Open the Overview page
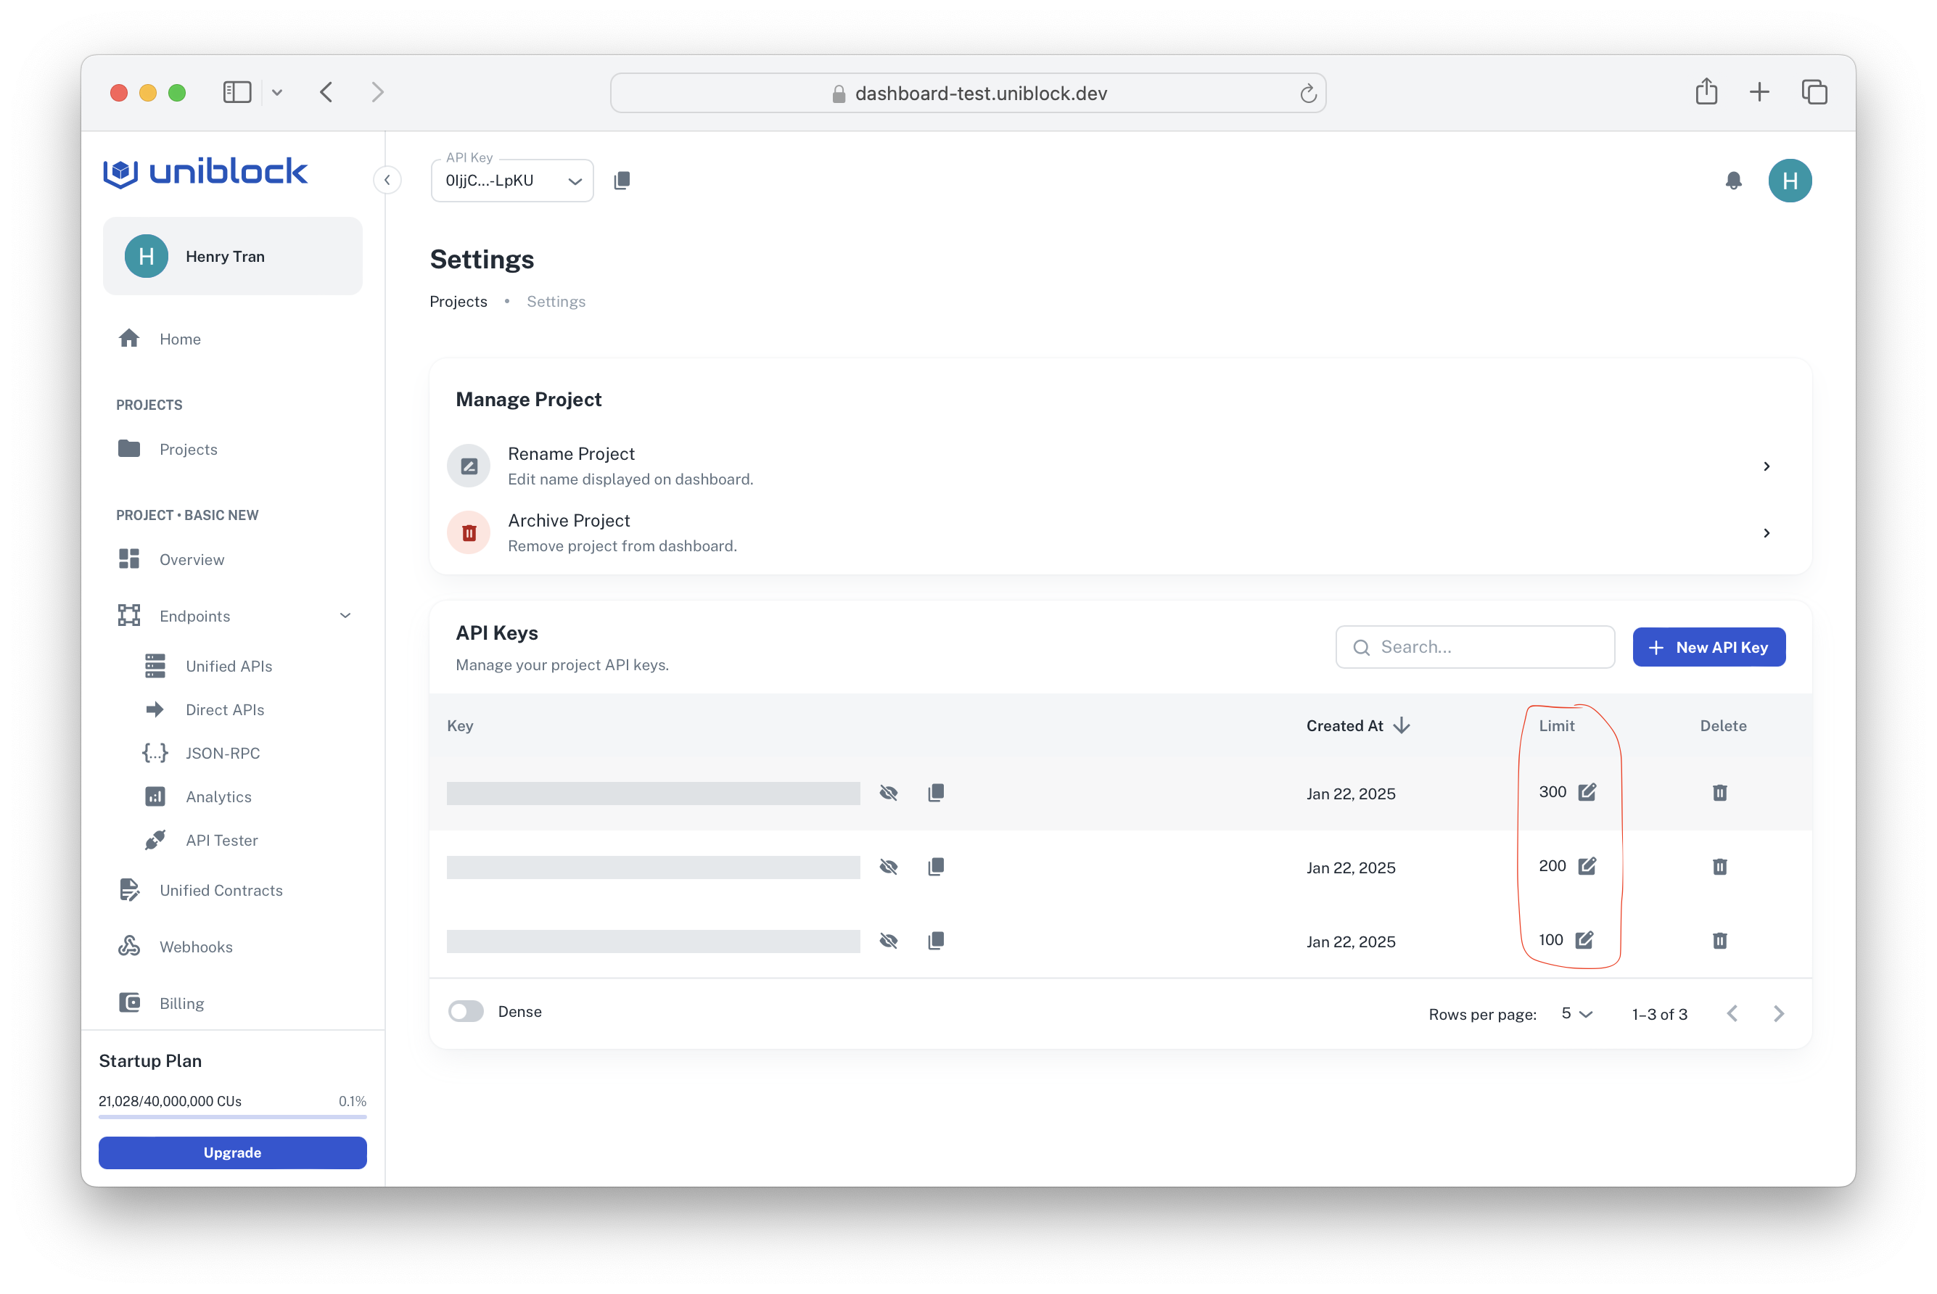The height and width of the screenshot is (1294, 1937). 233,559
